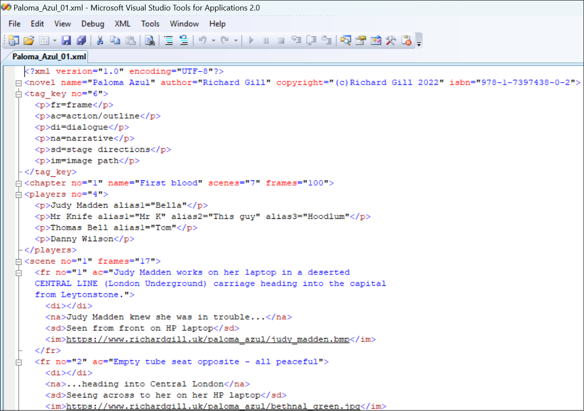This screenshot has width=584, height=411.
Task: Click the Uncomment Selected Lines icon
Action: [184, 40]
